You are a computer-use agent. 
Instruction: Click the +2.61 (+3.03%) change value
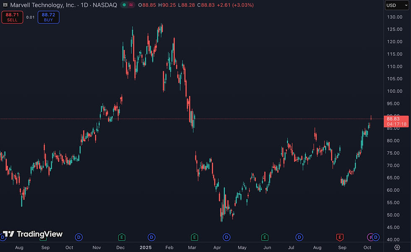click(x=235, y=5)
